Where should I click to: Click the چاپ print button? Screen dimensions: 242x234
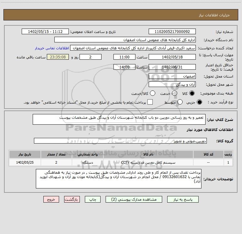coord(93,199)
